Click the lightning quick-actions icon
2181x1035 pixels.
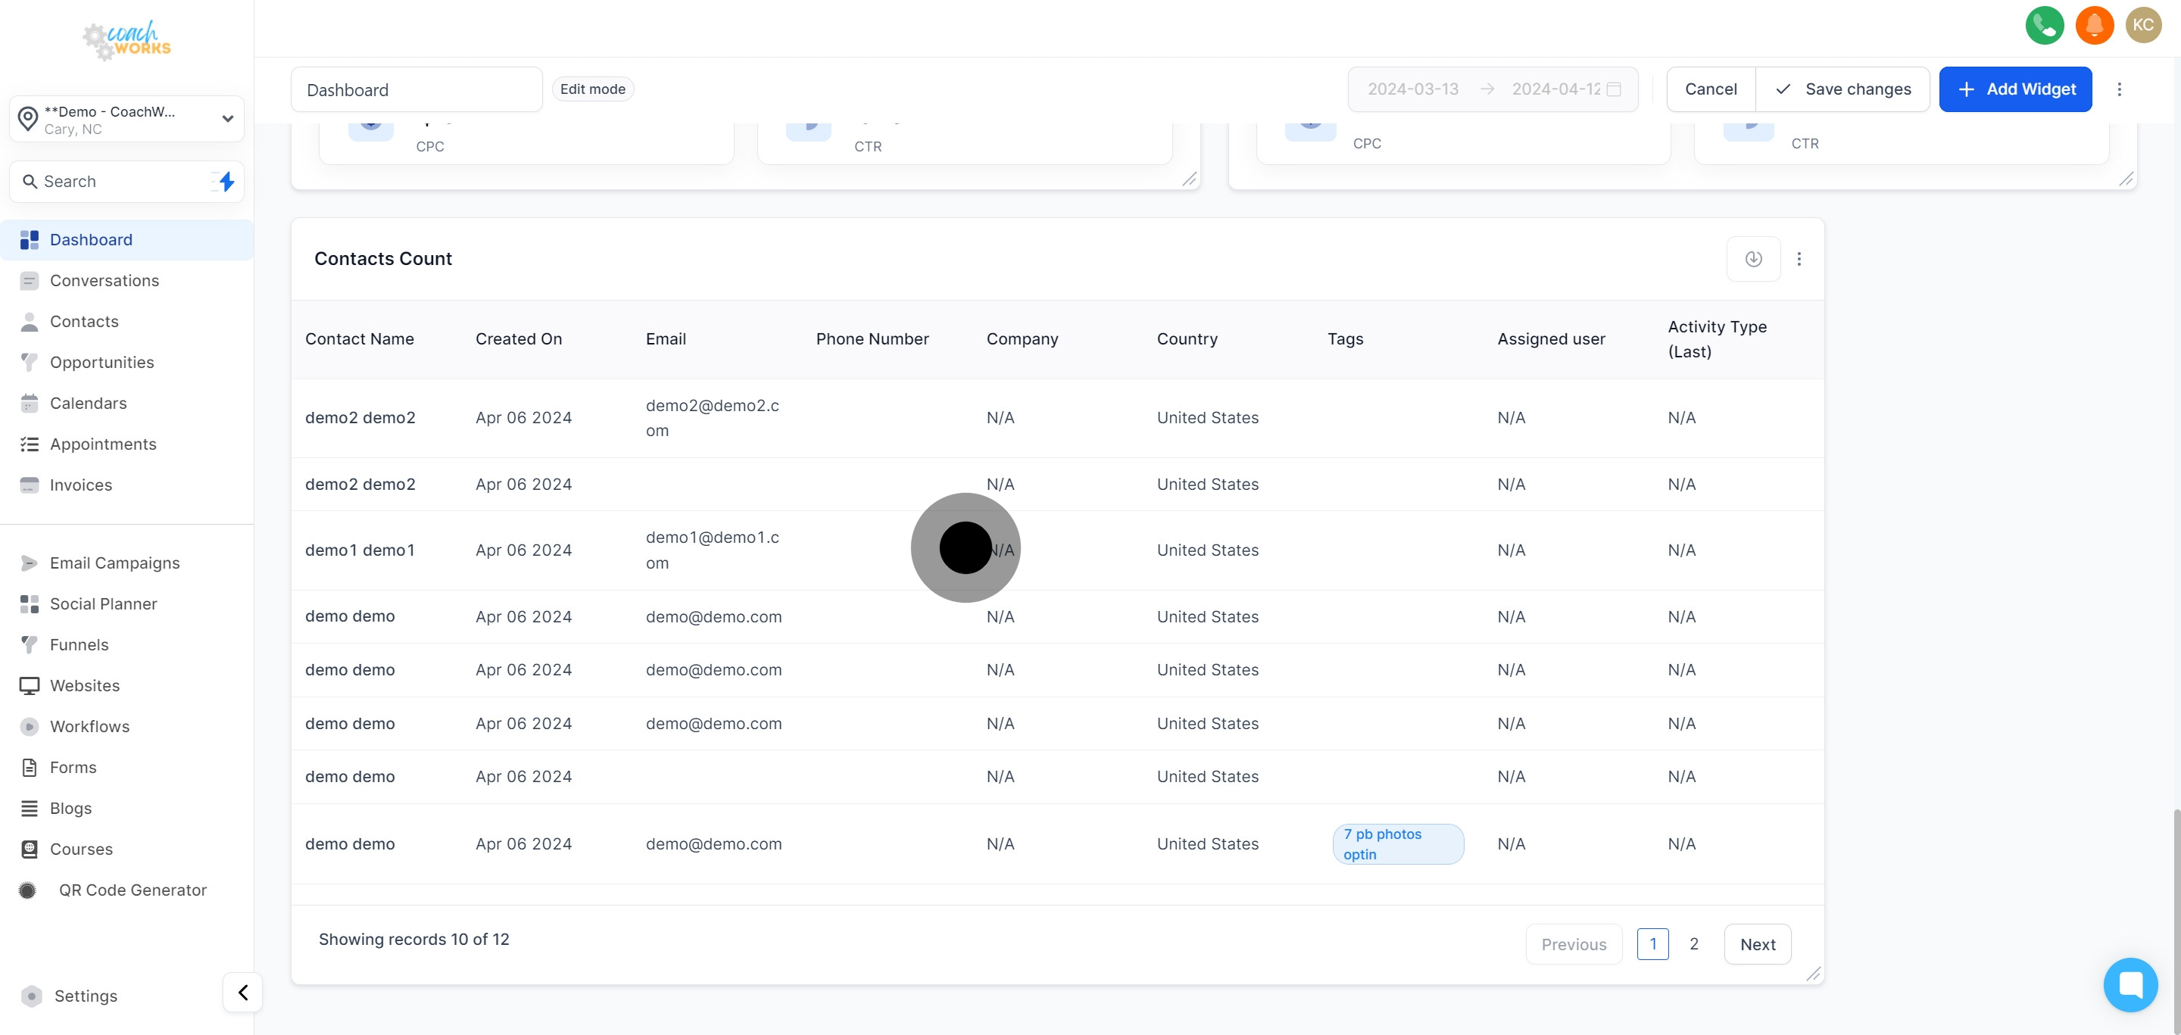225,181
